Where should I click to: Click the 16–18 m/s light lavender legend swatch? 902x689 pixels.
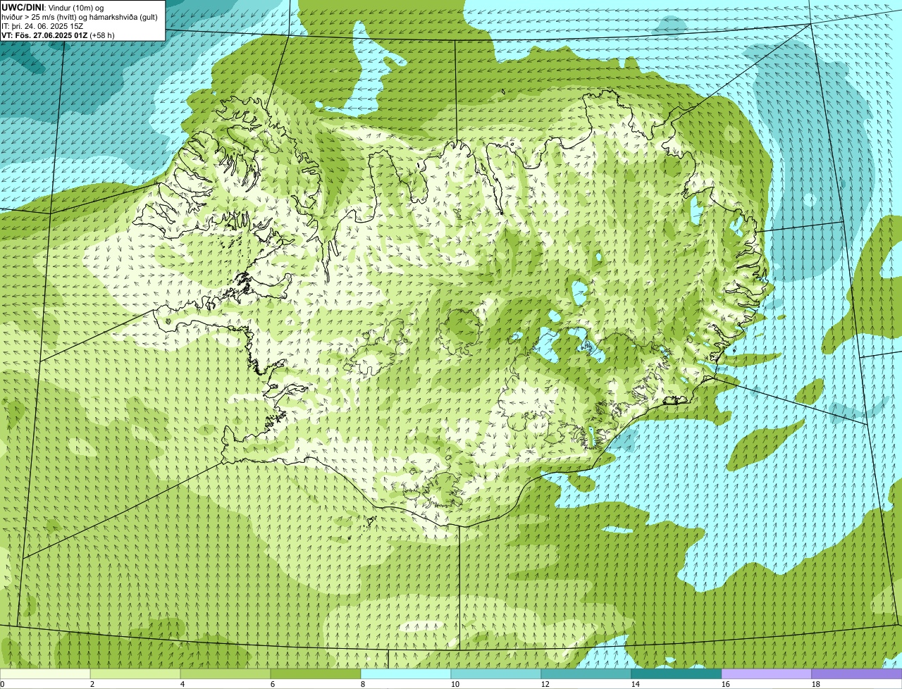tap(767, 674)
